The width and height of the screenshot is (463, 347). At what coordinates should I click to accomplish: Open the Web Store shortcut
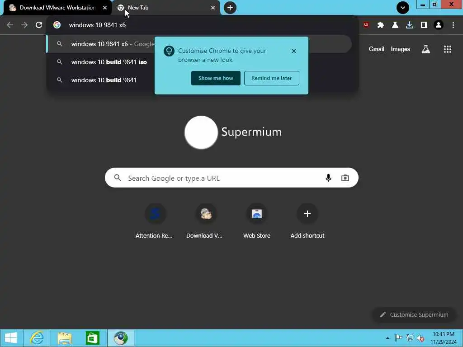click(257, 221)
